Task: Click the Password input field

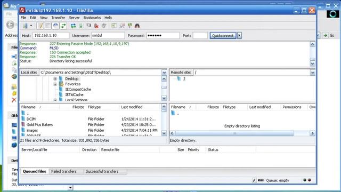Action: pyautogui.click(x=163, y=36)
